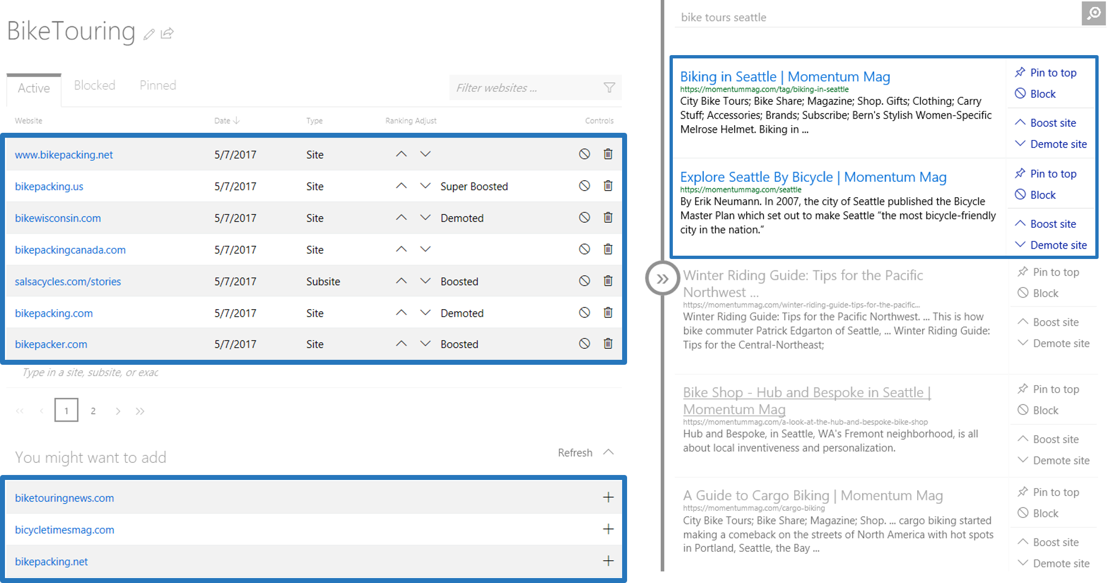Boost bikepacking.us ranking with up arrow
The width and height of the screenshot is (1108, 583).
pos(402,186)
